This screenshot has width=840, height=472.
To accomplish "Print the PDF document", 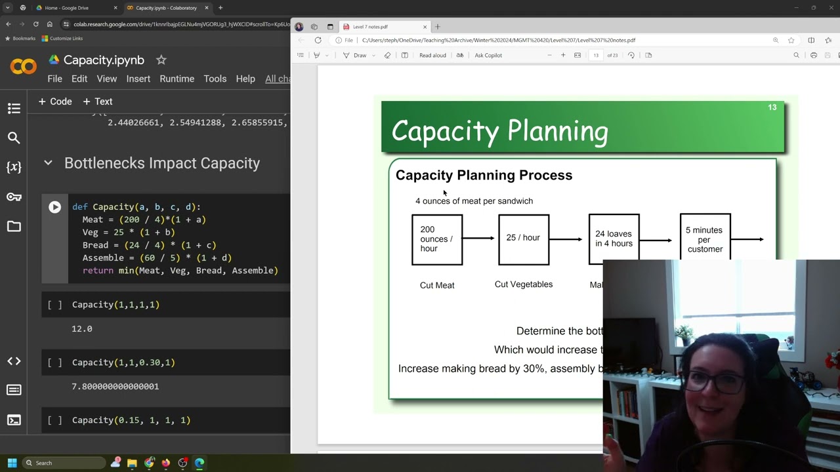I will point(814,55).
